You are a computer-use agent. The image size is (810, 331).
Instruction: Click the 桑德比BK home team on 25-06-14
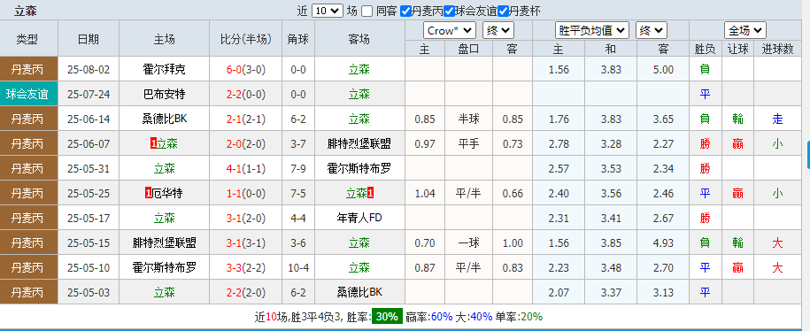coord(164,119)
